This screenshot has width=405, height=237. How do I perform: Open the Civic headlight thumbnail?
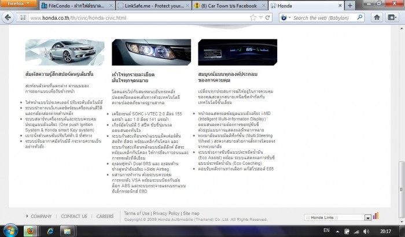pos(152,52)
